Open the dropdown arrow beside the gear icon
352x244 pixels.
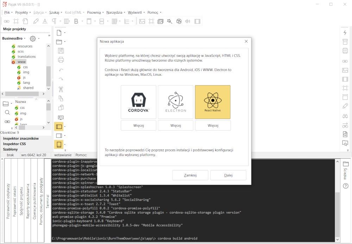[39, 38]
